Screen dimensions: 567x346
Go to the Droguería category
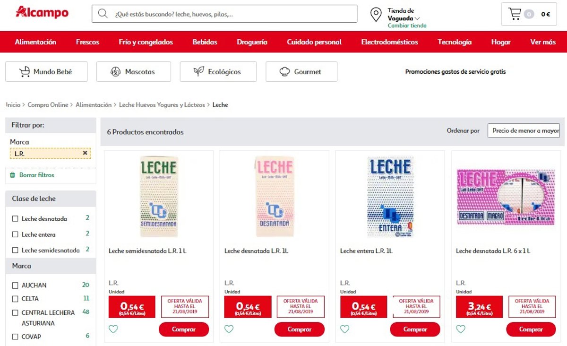pyautogui.click(x=252, y=42)
